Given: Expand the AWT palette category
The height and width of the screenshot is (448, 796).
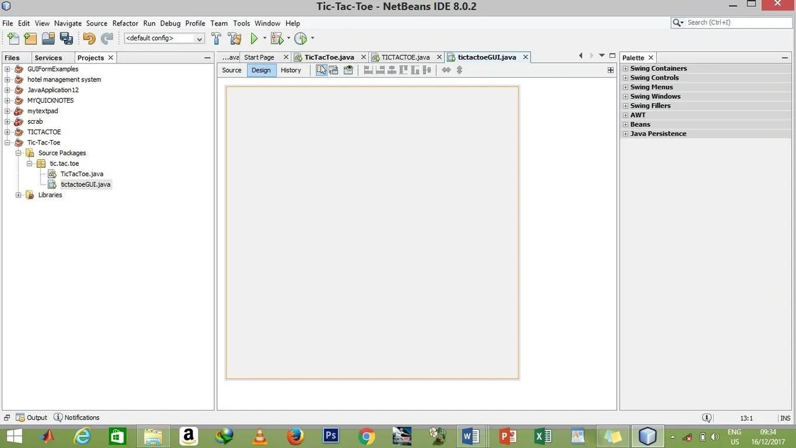Looking at the screenshot, I should tap(626, 115).
